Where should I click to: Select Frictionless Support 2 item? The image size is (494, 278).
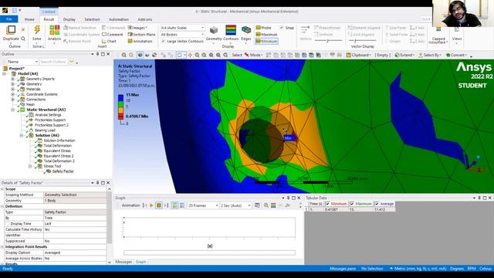coord(52,125)
